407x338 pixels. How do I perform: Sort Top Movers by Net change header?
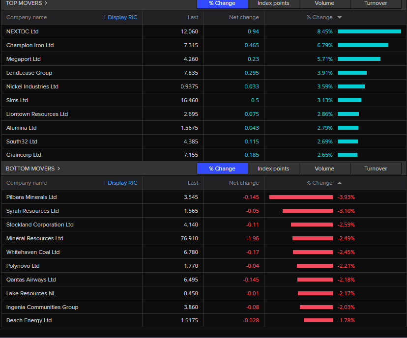click(244, 17)
